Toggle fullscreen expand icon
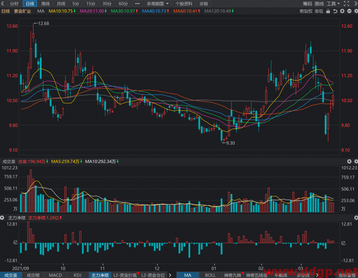 (346, 3)
